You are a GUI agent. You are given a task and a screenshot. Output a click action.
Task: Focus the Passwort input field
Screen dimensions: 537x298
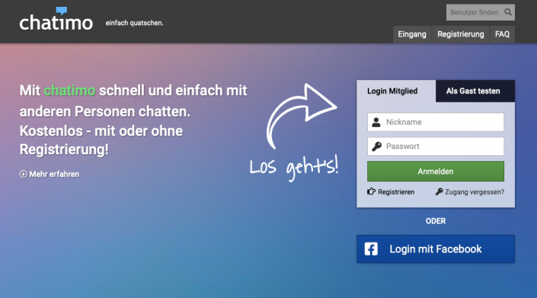click(x=435, y=146)
